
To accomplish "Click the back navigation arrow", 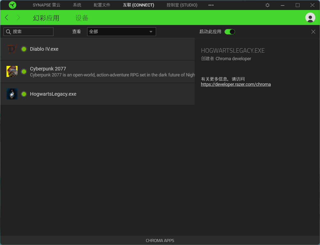I will [6, 17].
